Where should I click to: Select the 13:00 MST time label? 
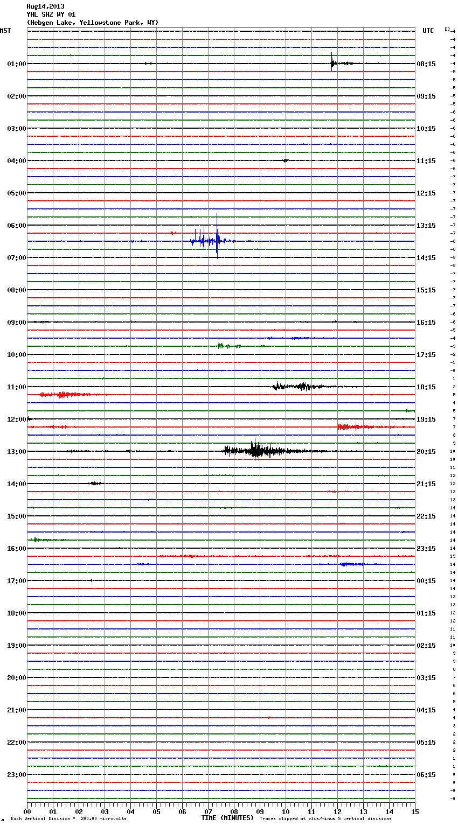pos(16,452)
